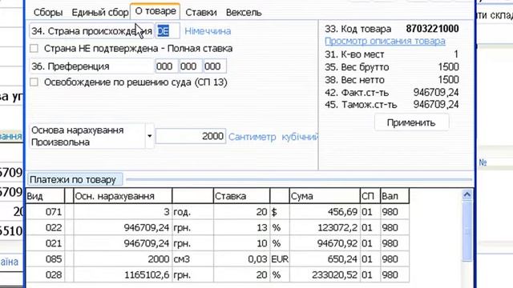Click the DE country code field
The image size is (513, 288).
pyautogui.click(x=168, y=31)
